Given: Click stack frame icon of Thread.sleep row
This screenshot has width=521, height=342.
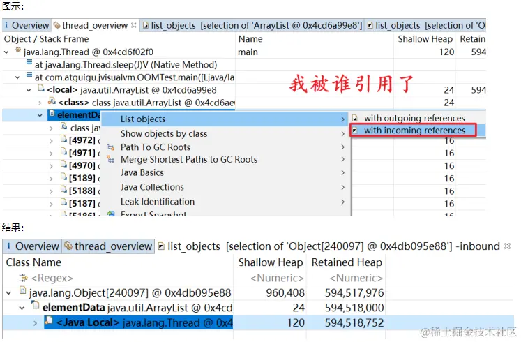Looking at the screenshot, I should [29, 62].
